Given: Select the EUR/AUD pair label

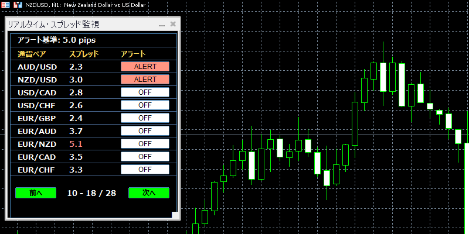Looking at the screenshot, I should (x=37, y=131).
